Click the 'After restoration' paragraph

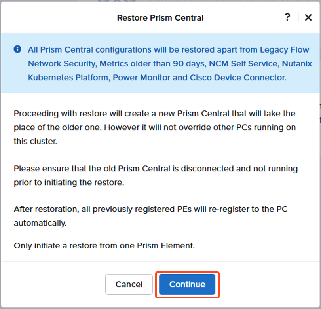[151, 216]
